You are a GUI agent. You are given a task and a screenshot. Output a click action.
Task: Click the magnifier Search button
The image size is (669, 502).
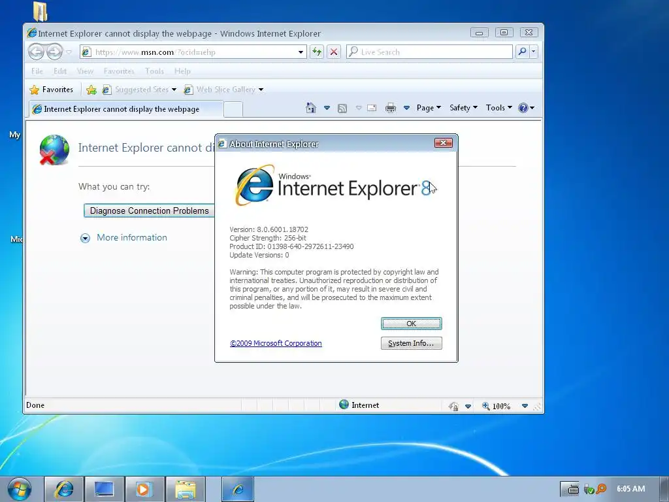[x=522, y=52]
